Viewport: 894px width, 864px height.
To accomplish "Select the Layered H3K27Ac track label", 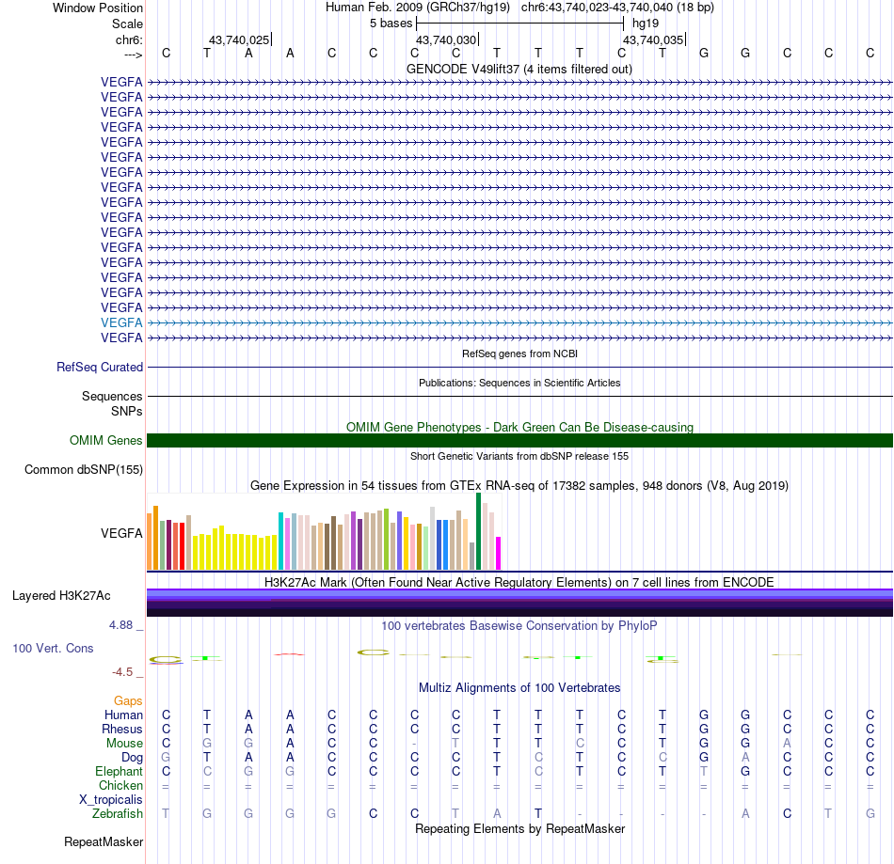I will (x=61, y=596).
